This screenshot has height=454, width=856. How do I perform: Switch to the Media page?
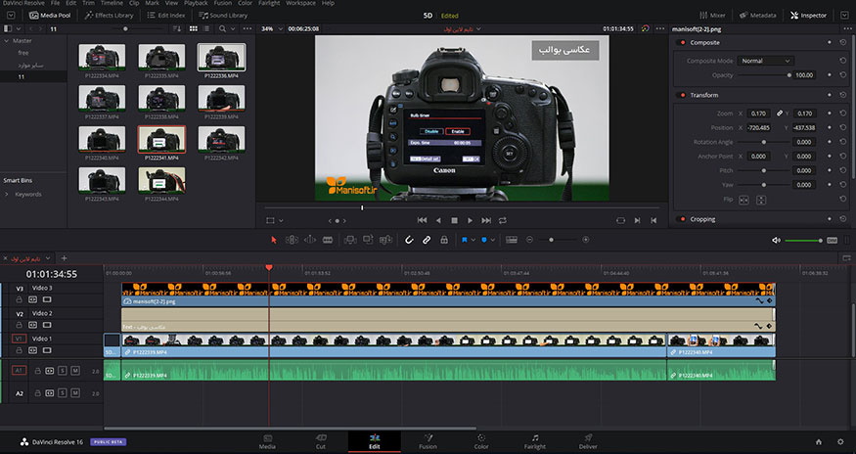pyautogui.click(x=267, y=442)
